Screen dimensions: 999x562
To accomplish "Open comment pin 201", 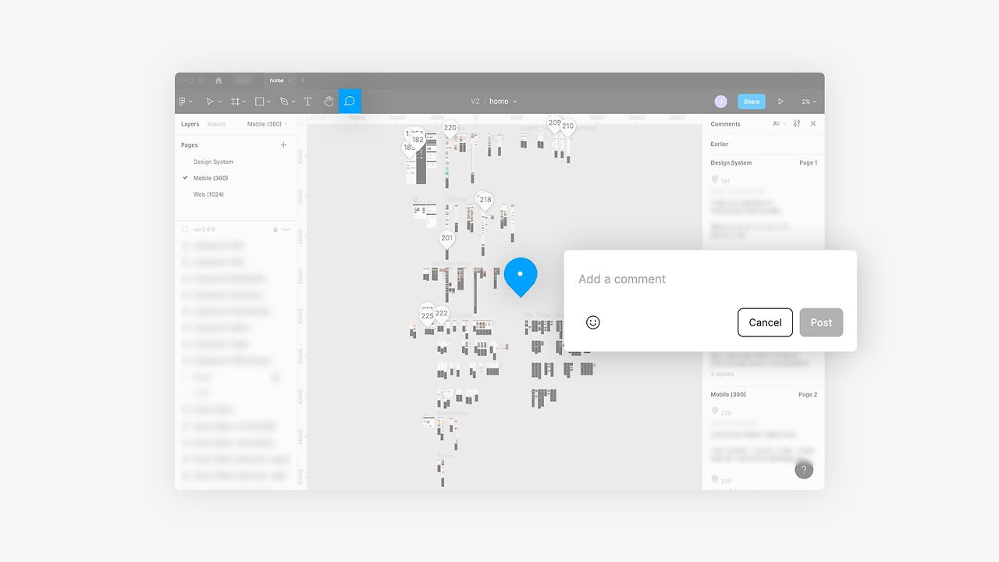I will pos(446,240).
